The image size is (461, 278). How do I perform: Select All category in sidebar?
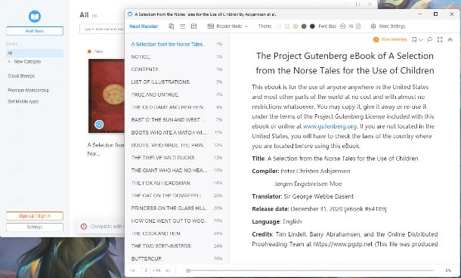(35, 53)
